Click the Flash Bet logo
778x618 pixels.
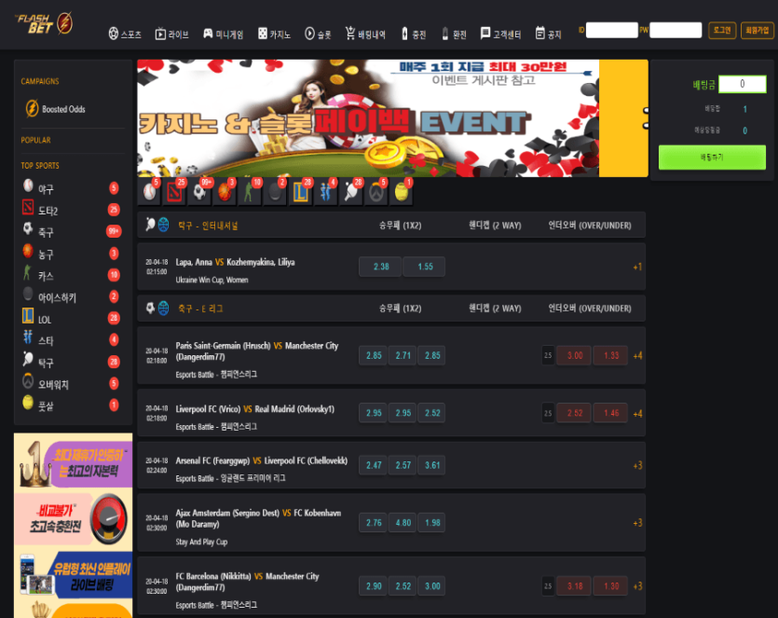tap(45, 24)
